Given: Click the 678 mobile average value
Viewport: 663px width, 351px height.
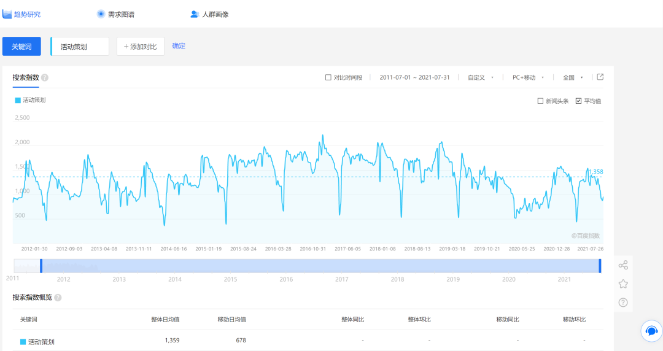Looking at the screenshot, I should (x=241, y=340).
